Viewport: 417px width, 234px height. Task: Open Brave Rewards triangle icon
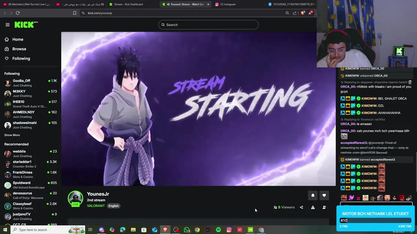click(310, 13)
